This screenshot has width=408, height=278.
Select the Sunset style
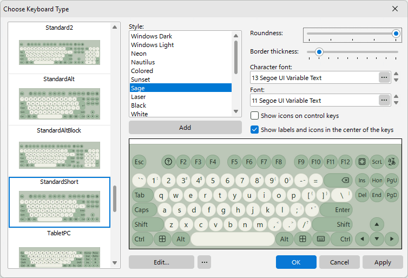click(181, 80)
